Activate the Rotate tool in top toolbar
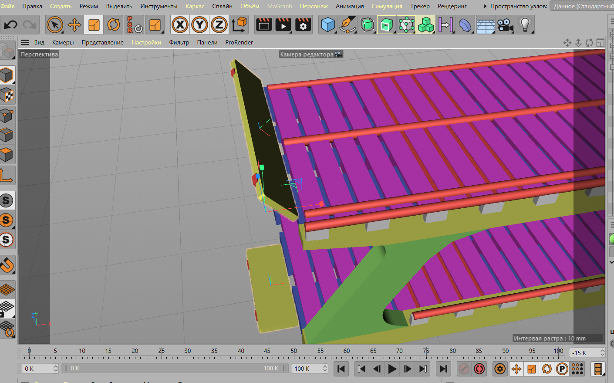The image size is (614, 383). click(114, 25)
